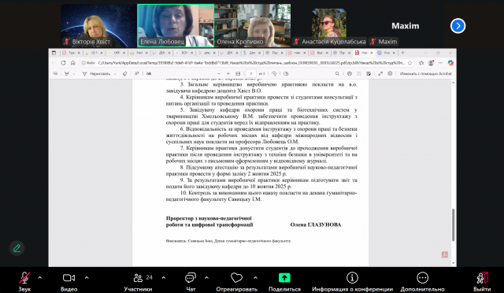This screenshot has height=293, width=504.
Task: Expand chat options arrow
Action: coord(206,277)
